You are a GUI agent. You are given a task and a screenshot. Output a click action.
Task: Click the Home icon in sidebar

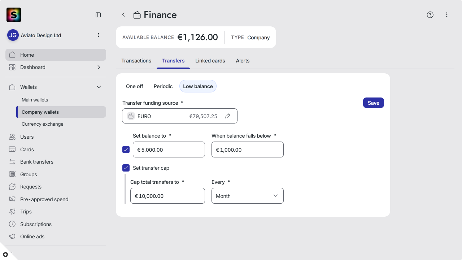pyautogui.click(x=12, y=55)
